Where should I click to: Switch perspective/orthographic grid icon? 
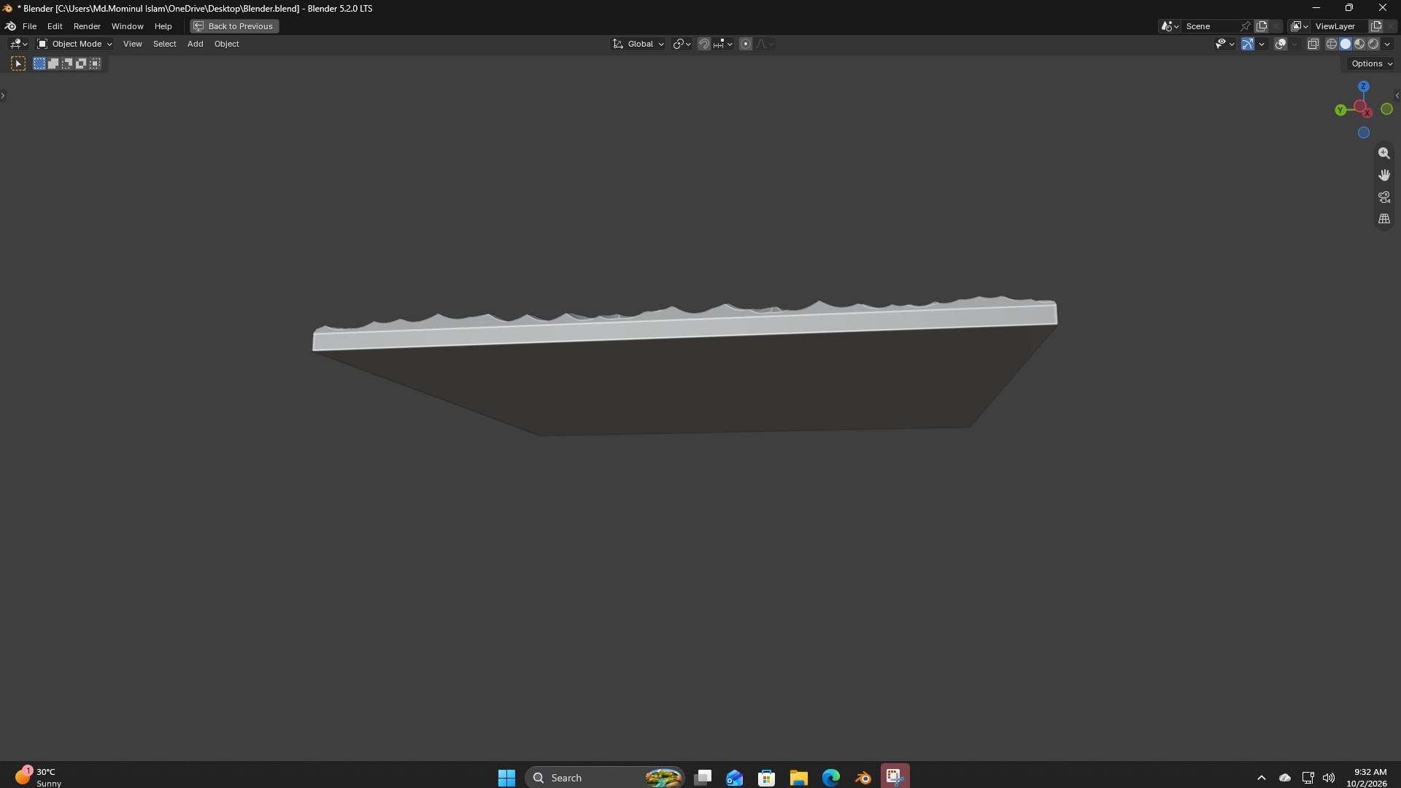point(1383,219)
